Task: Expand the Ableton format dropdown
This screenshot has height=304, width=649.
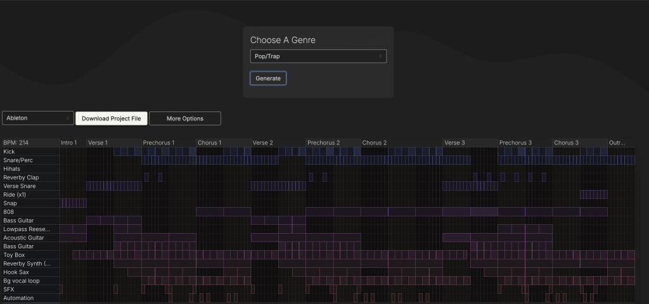Action: click(38, 118)
